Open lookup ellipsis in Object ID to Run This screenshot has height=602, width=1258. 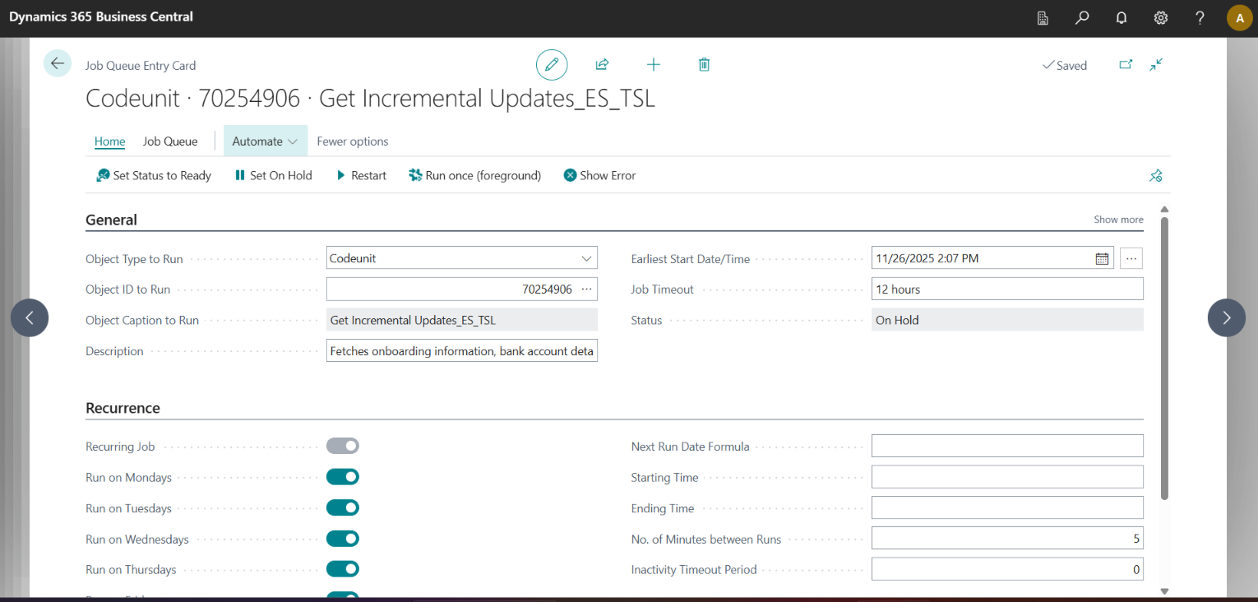pos(586,289)
